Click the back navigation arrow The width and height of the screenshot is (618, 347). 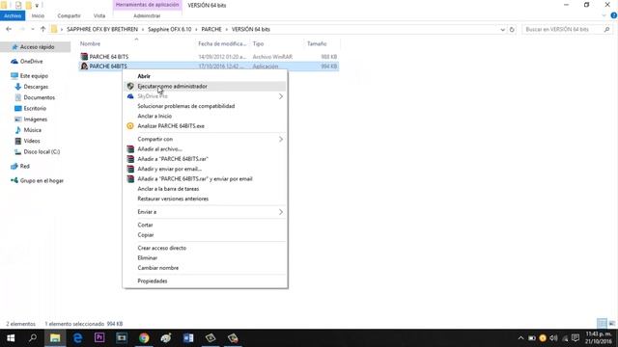9,29
